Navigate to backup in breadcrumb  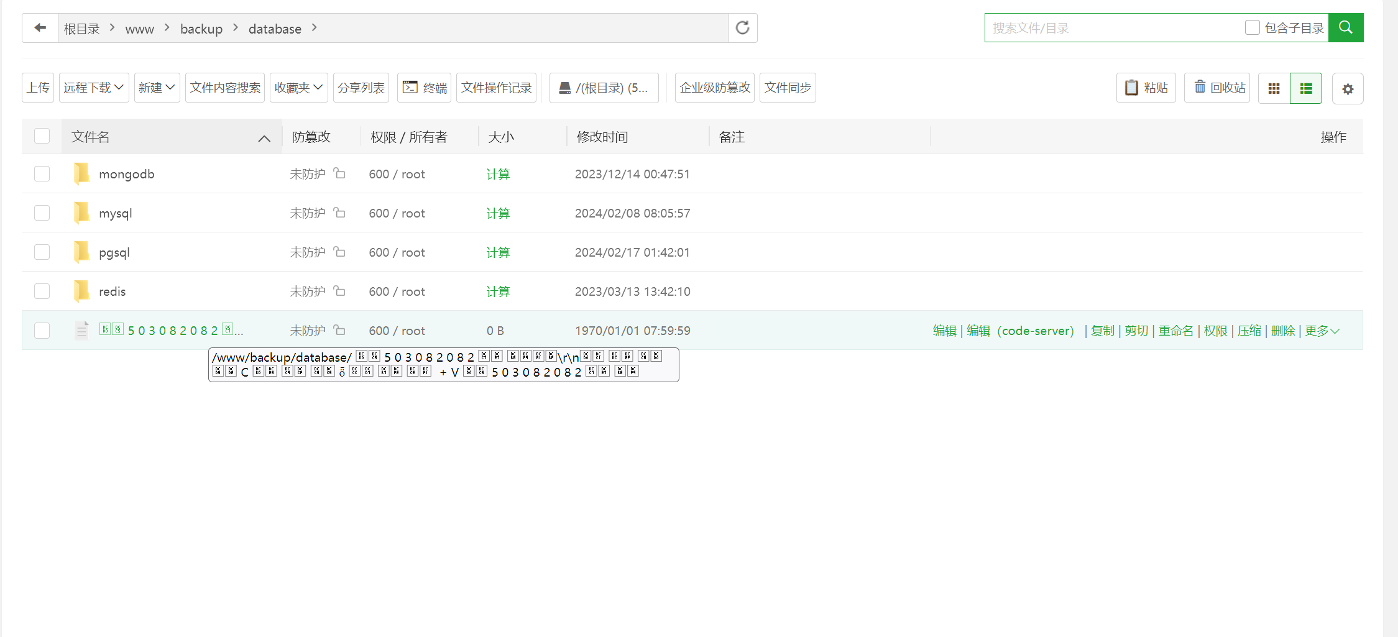[x=201, y=29]
